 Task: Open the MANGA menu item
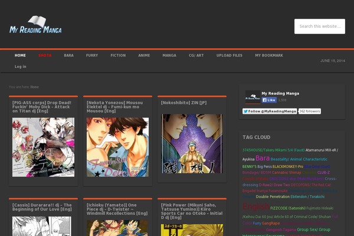click(169, 55)
